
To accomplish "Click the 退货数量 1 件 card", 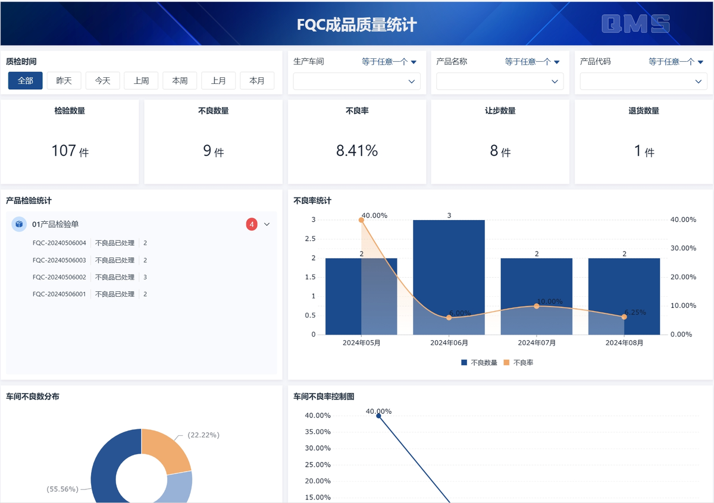I will pyautogui.click(x=644, y=142).
